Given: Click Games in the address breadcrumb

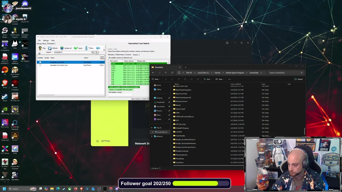Looking at the screenshot, I should pyautogui.click(x=217, y=73).
